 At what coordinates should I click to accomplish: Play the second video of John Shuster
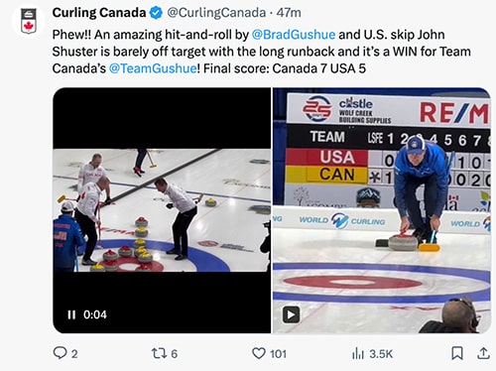click(291, 314)
